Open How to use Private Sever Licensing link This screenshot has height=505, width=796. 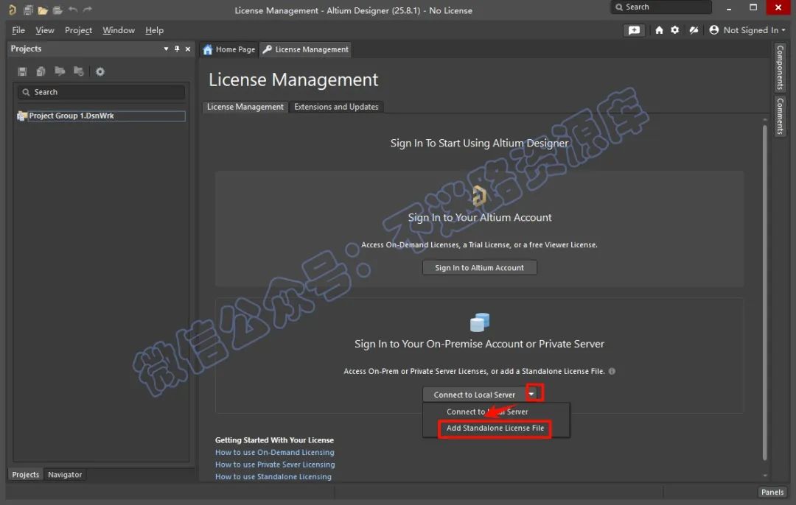[x=275, y=465]
